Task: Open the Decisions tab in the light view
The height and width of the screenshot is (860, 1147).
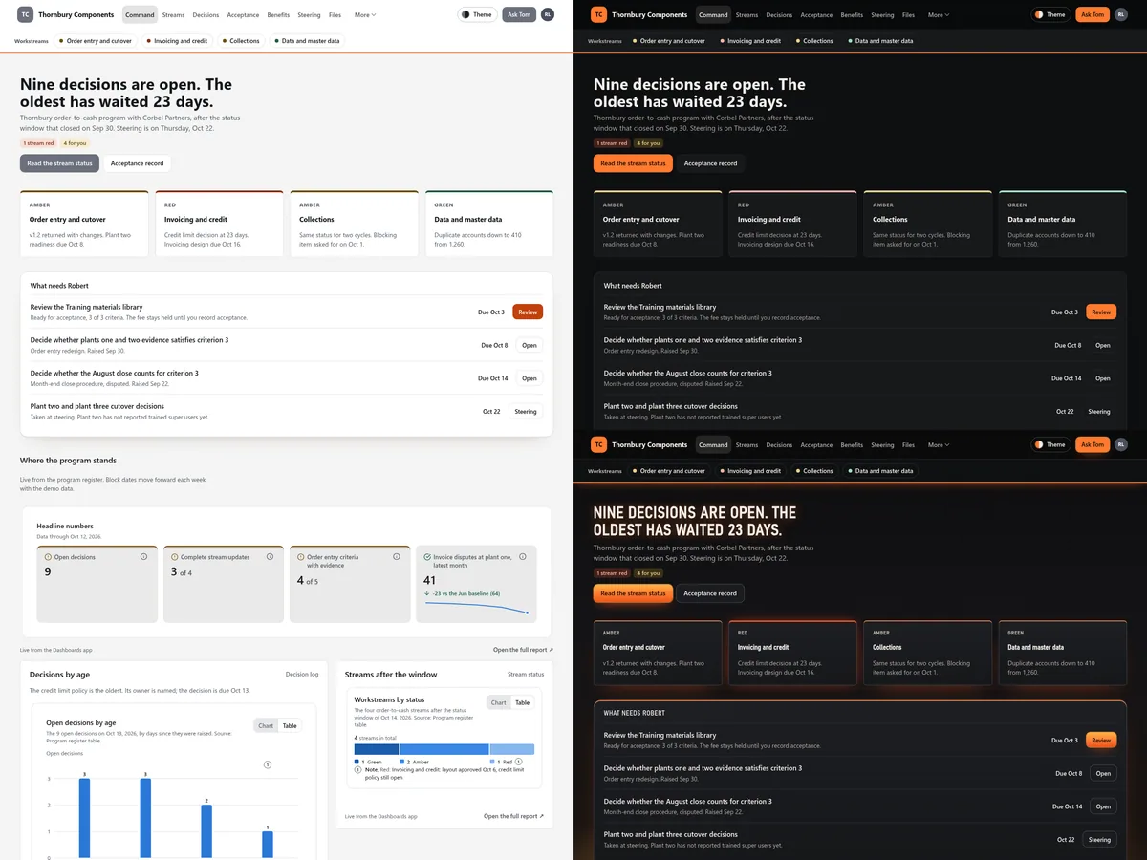Action: (206, 15)
